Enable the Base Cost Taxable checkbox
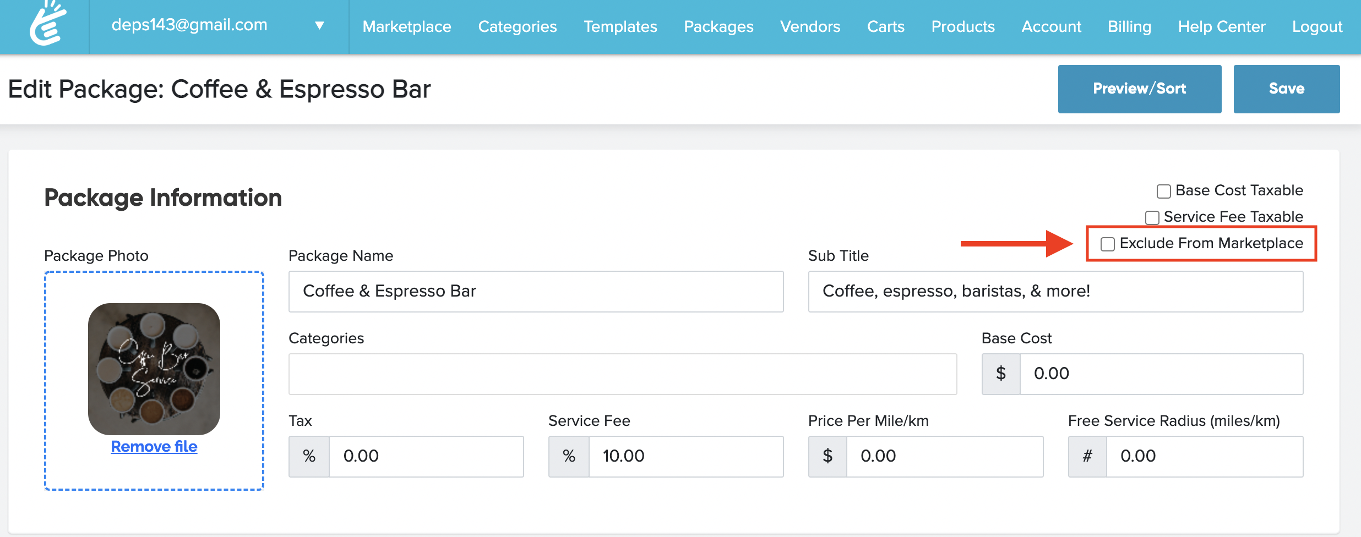Image resolution: width=1361 pixels, height=537 pixels. [x=1163, y=191]
